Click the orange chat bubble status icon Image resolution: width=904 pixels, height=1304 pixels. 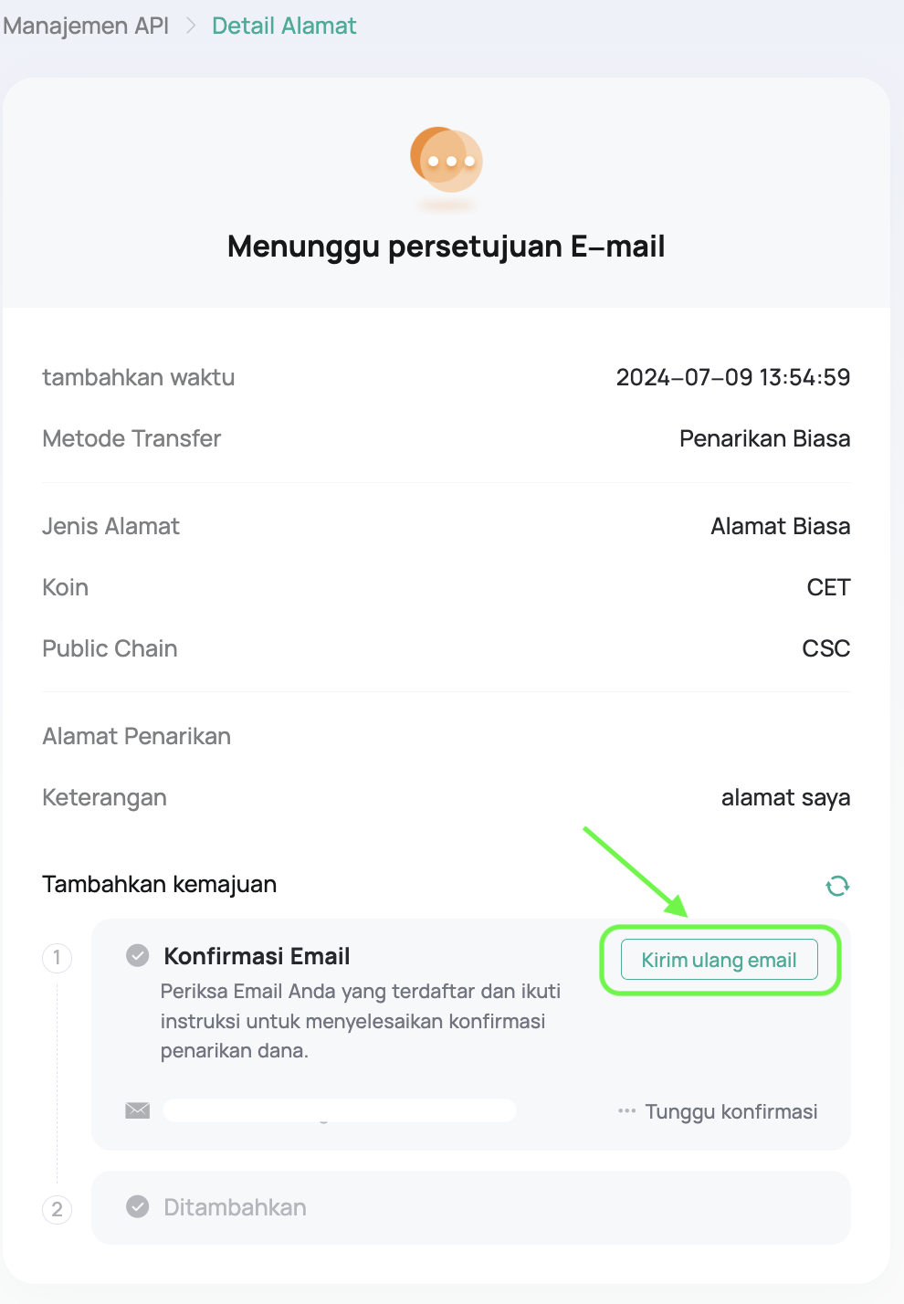pyautogui.click(x=447, y=160)
